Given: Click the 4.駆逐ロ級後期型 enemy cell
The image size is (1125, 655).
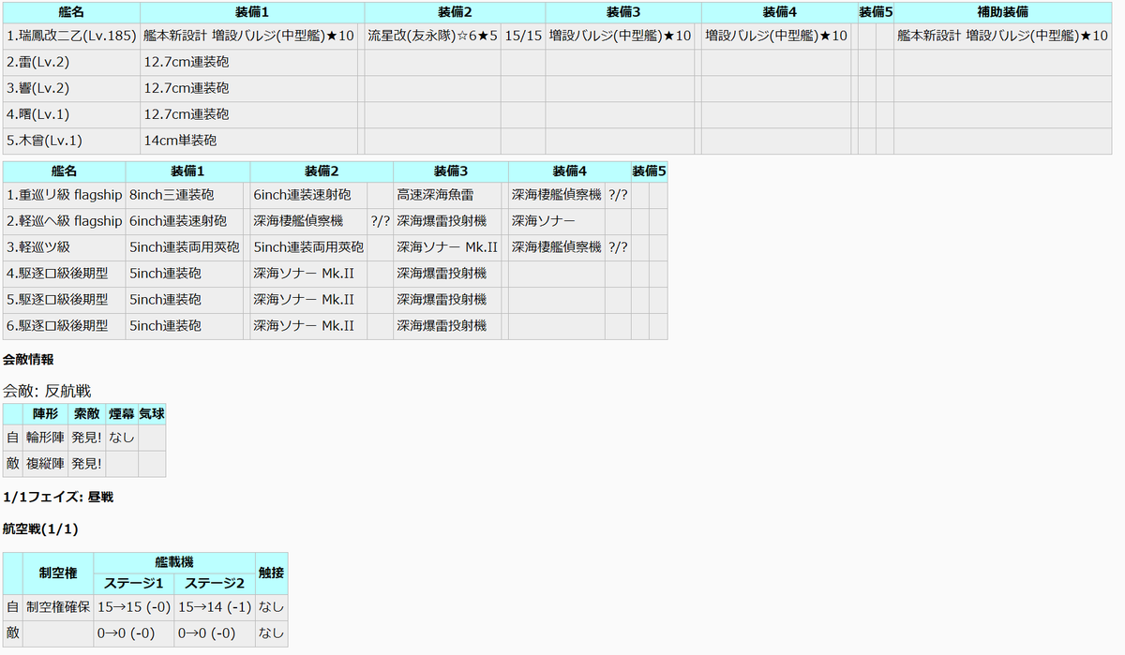Looking at the screenshot, I should tap(64, 275).
